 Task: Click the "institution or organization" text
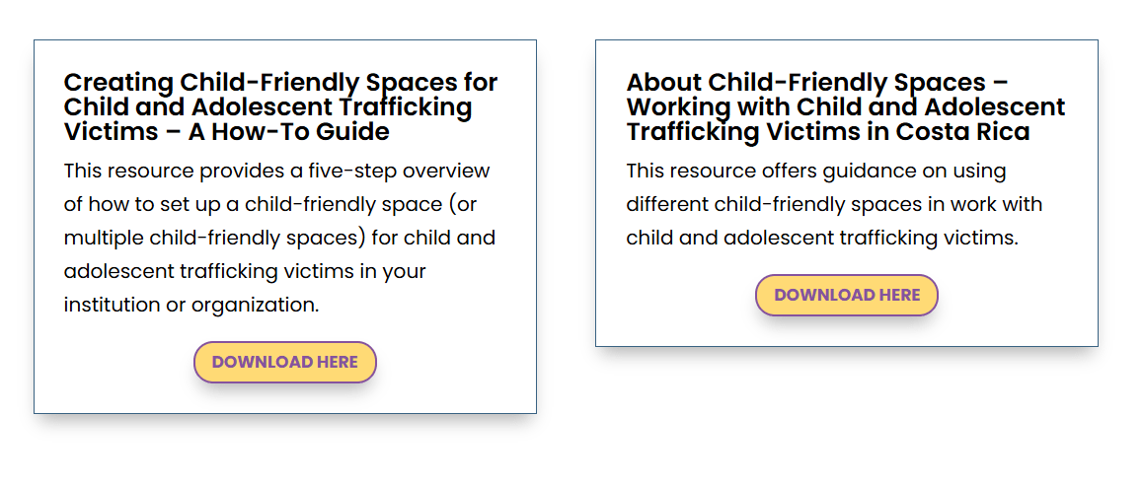click(191, 305)
